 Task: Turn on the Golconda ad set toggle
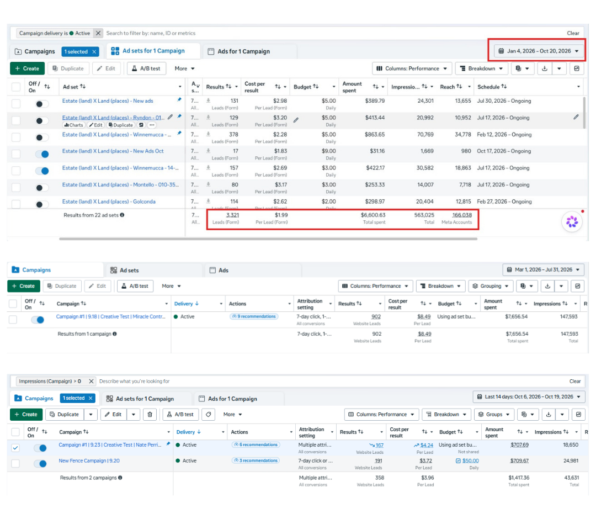(x=42, y=204)
